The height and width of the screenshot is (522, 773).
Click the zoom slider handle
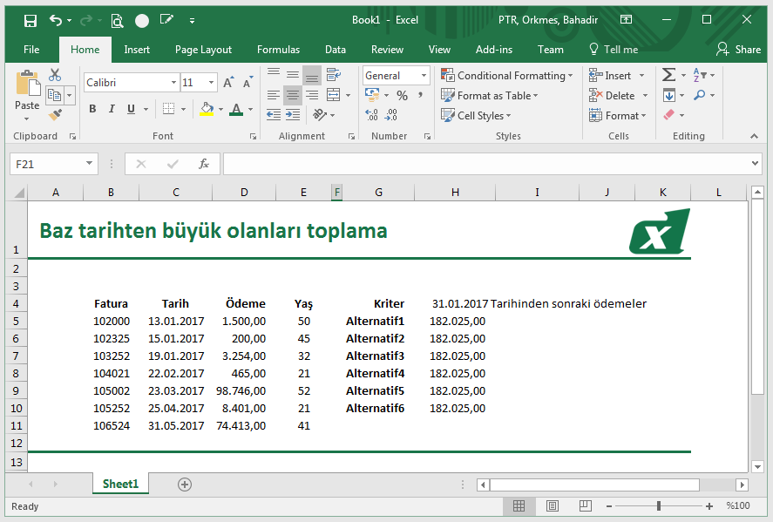coord(659,505)
